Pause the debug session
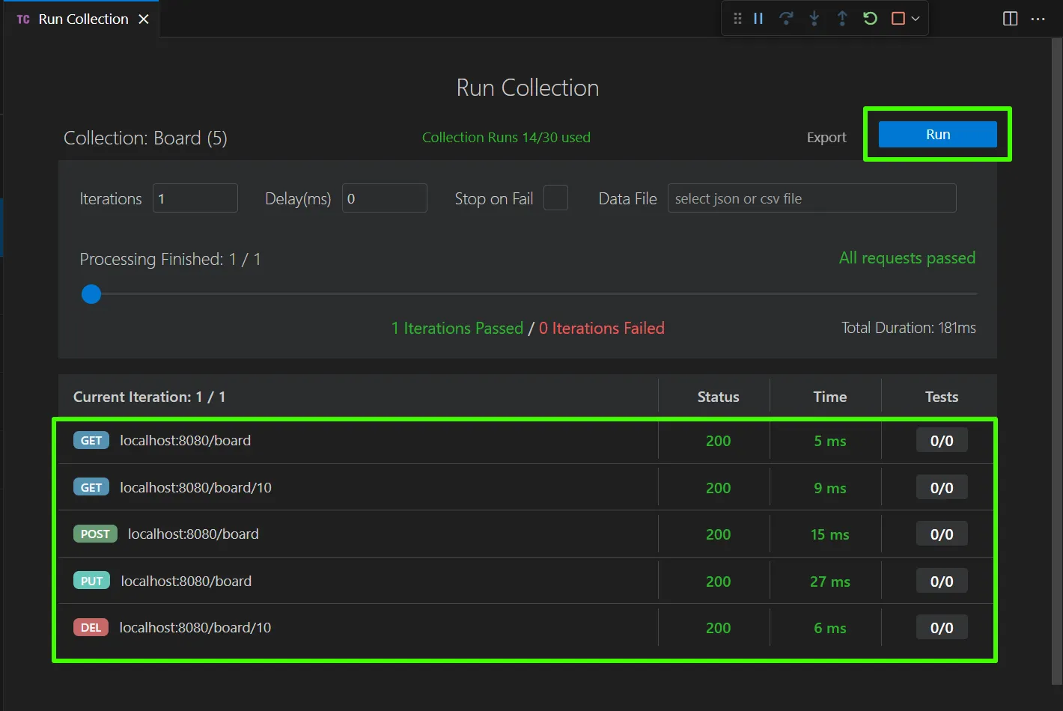The height and width of the screenshot is (711, 1063). click(x=758, y=19)
